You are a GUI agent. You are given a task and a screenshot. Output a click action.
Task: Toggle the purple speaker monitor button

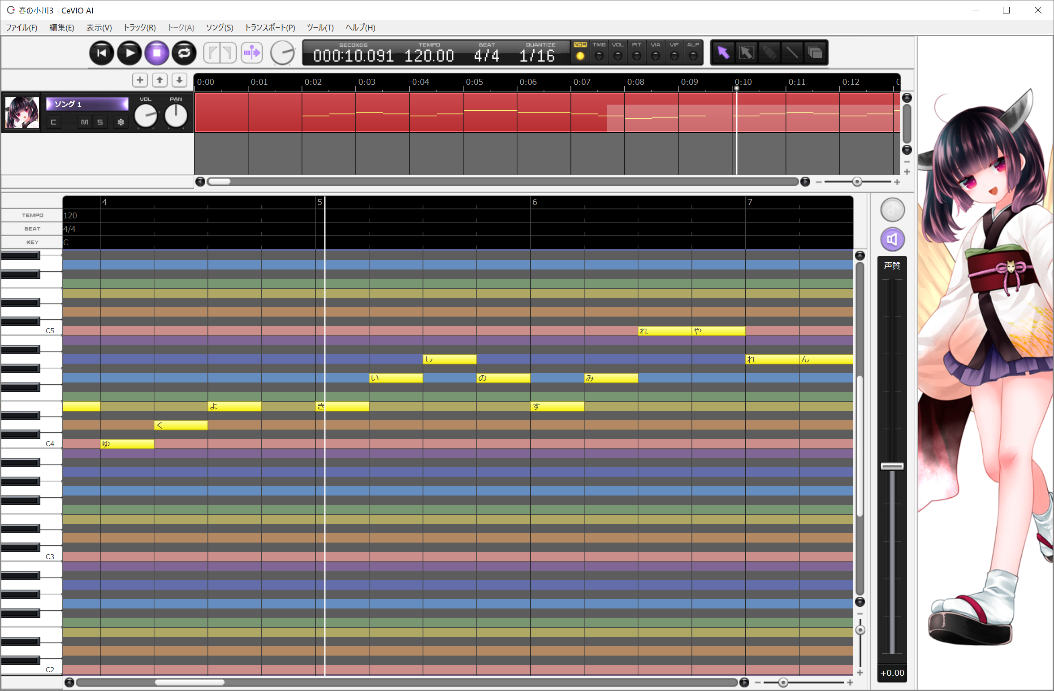coord(892,239)
